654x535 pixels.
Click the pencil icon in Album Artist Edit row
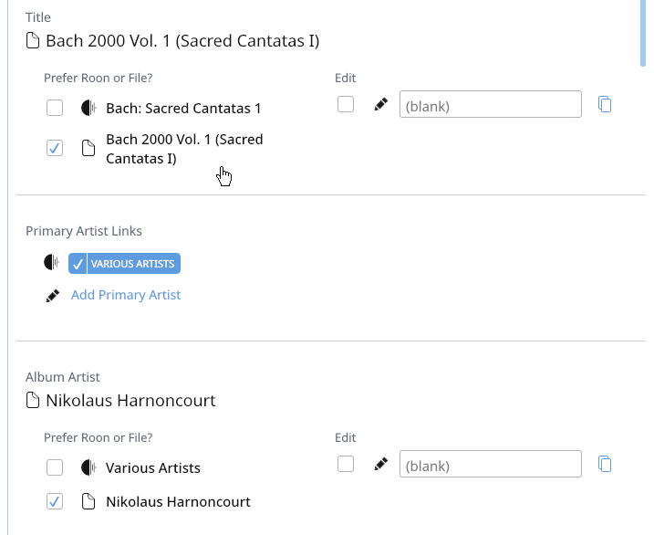(x=380, y=464)
